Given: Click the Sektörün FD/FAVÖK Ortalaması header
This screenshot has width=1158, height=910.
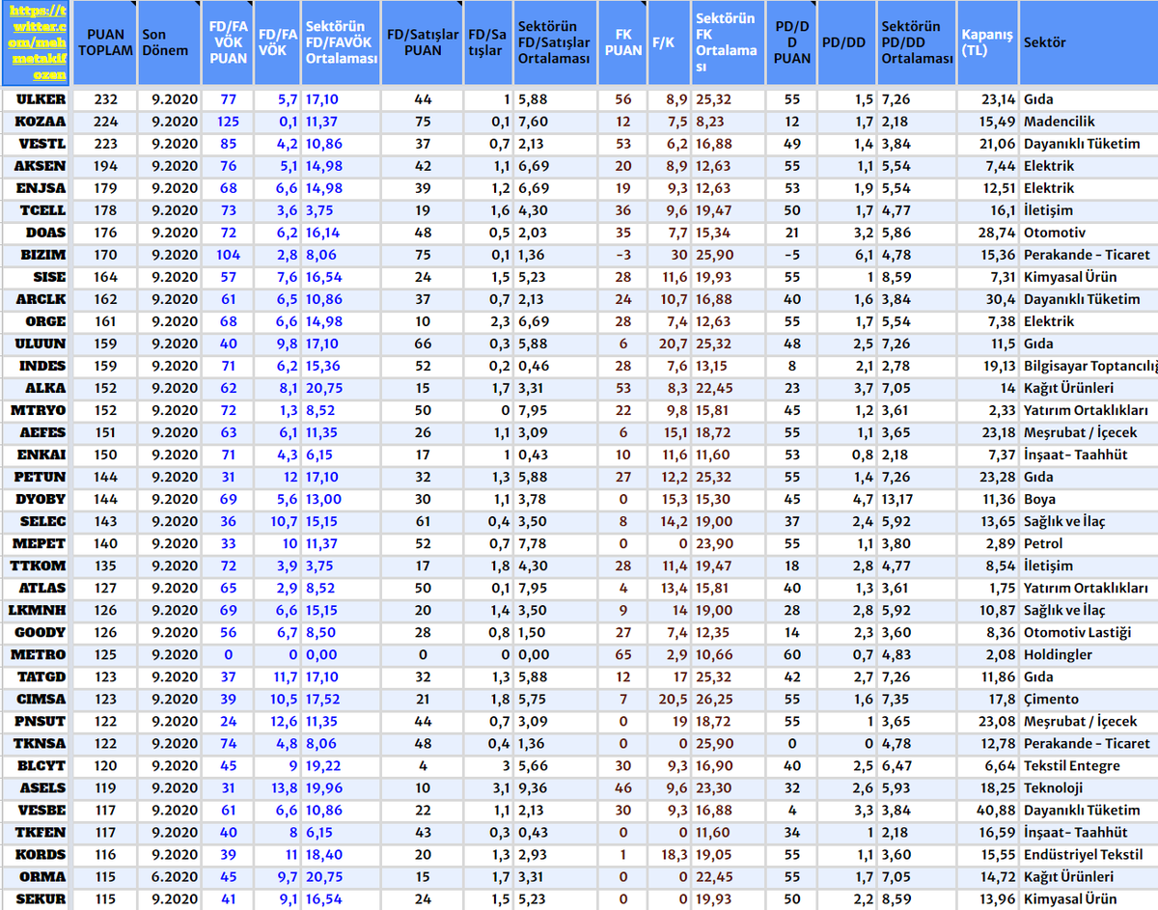Looking at the screenshot, I should pyautogui.click(x=340, y=43).
